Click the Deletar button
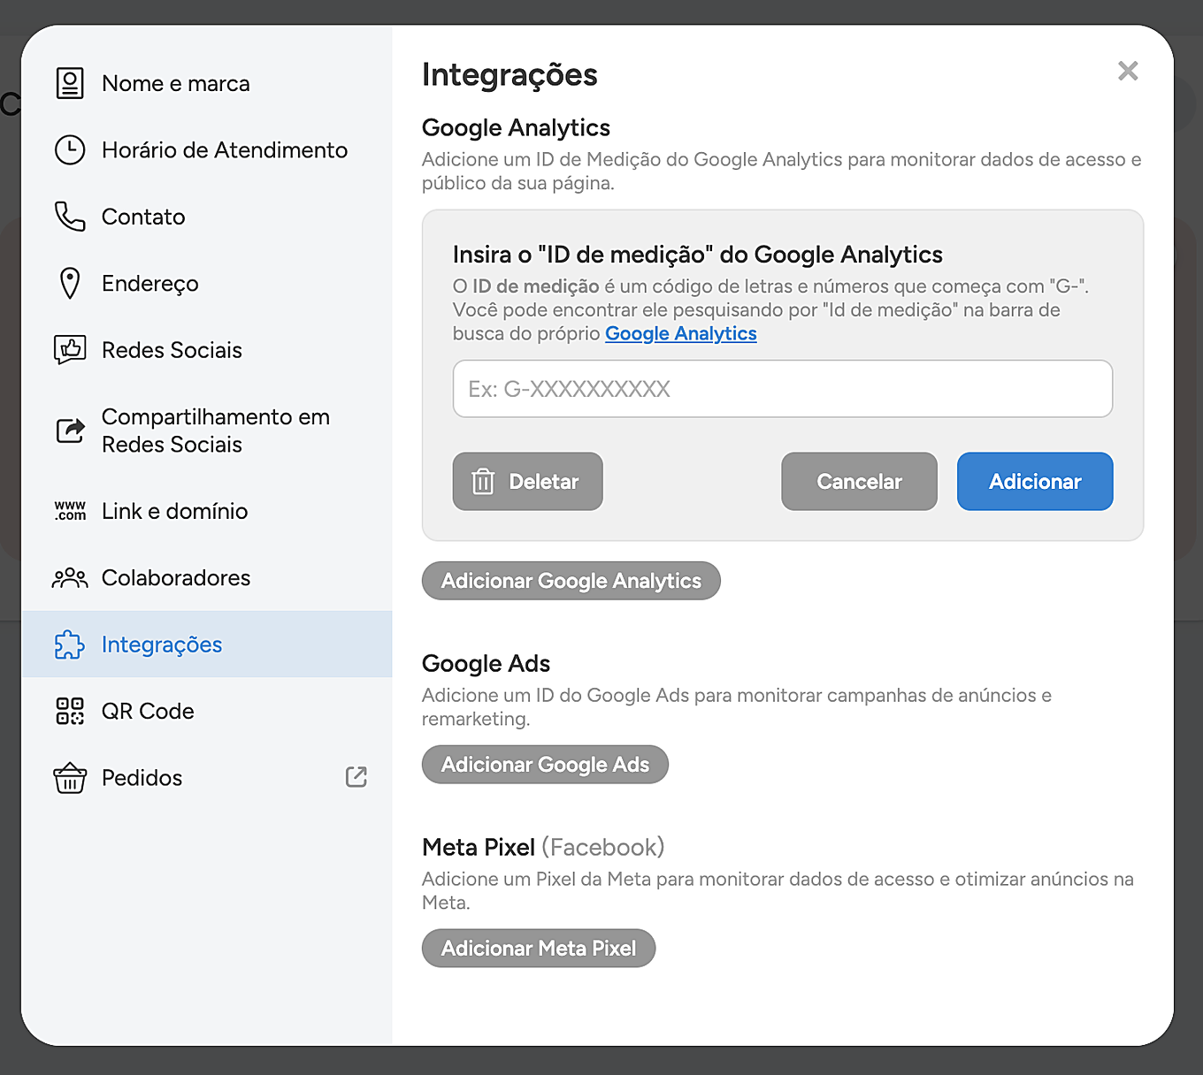Image resolution: width=1203 pixels, height=1075 pixels. (528, 482)
